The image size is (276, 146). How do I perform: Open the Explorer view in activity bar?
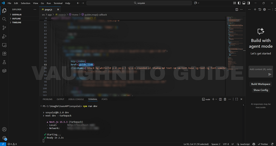click(x=4, y=11)
